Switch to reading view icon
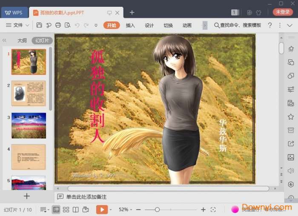298x216 pixels. [76, 210]
